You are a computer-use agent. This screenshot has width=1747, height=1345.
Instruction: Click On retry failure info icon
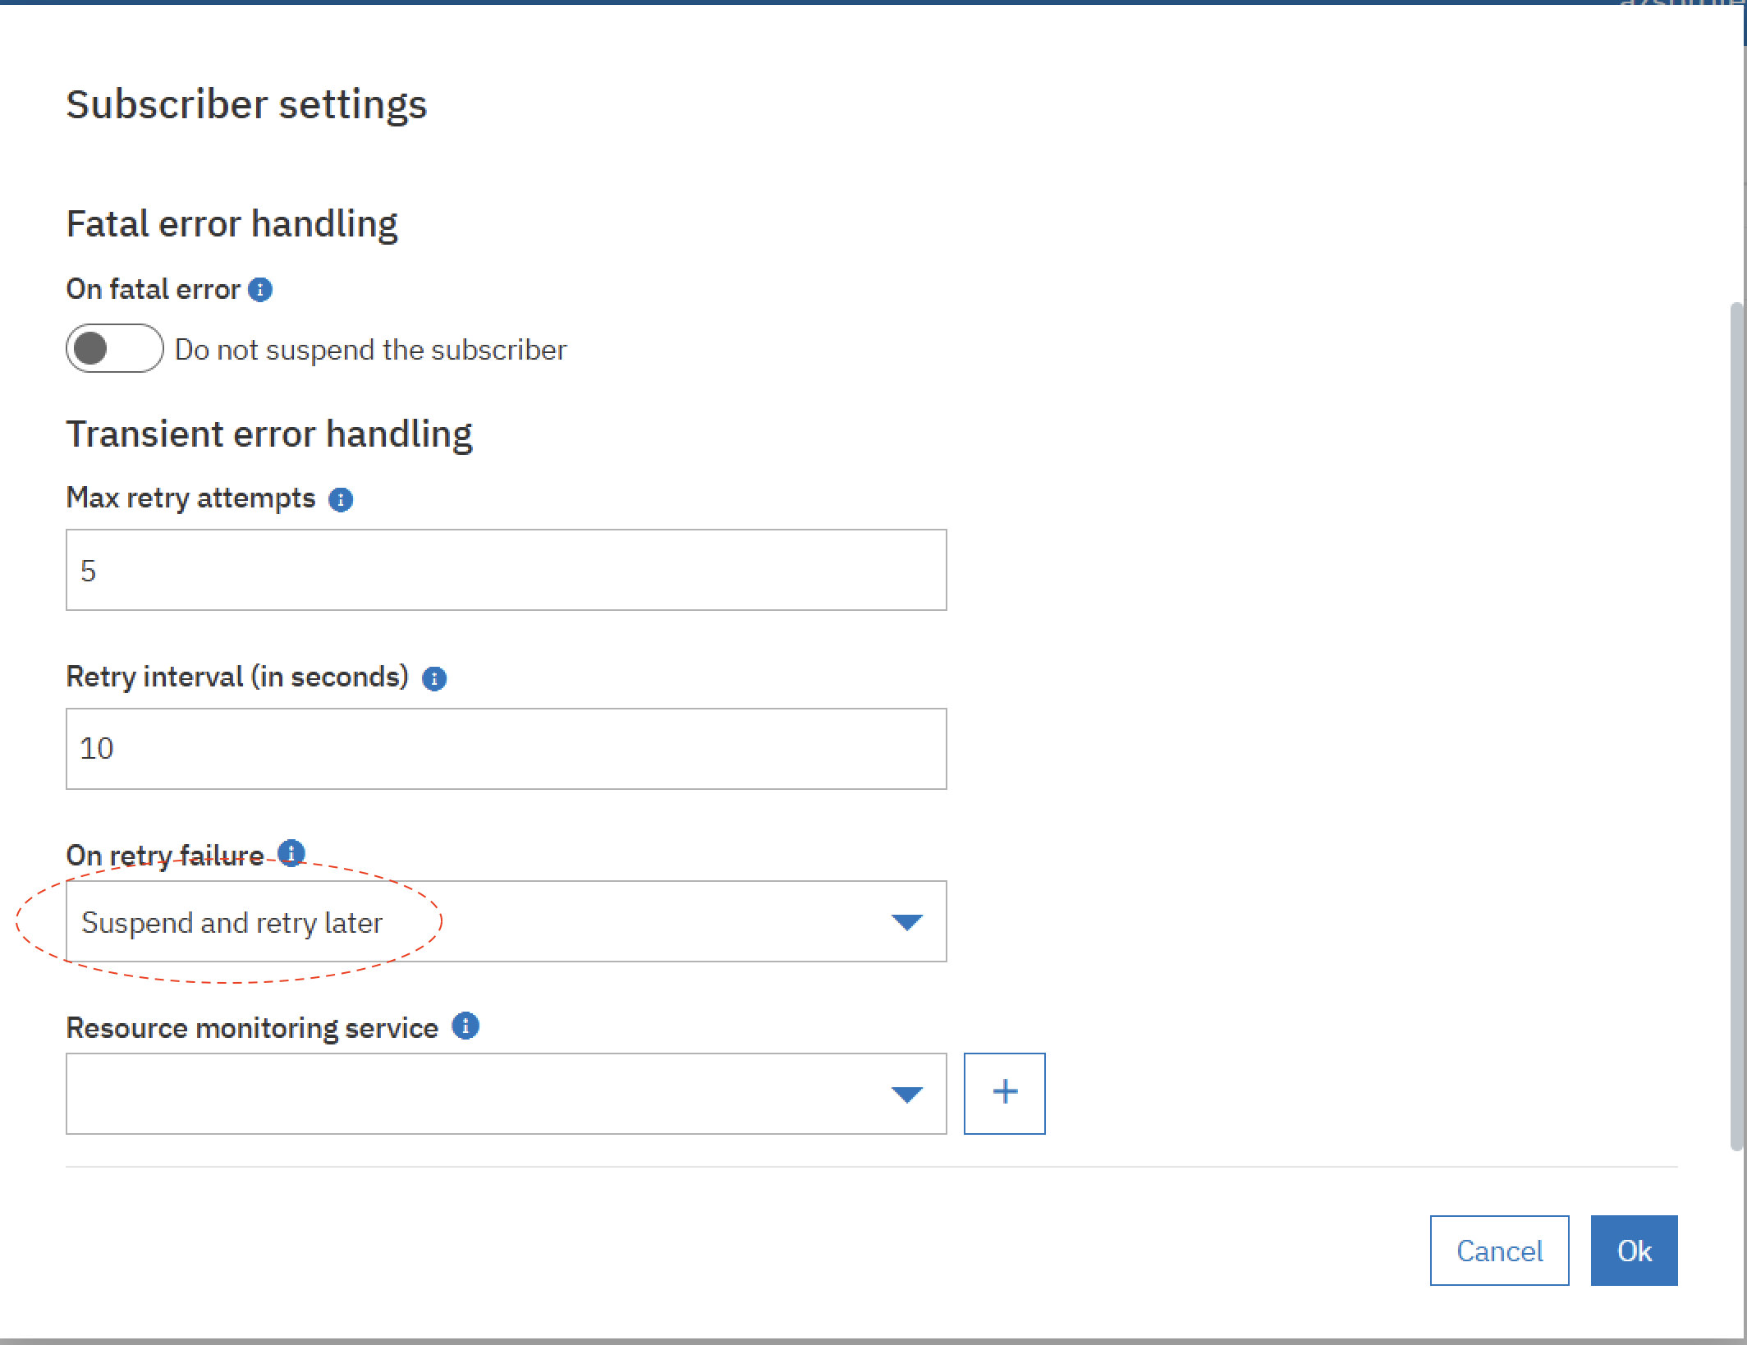click(291, 853)
